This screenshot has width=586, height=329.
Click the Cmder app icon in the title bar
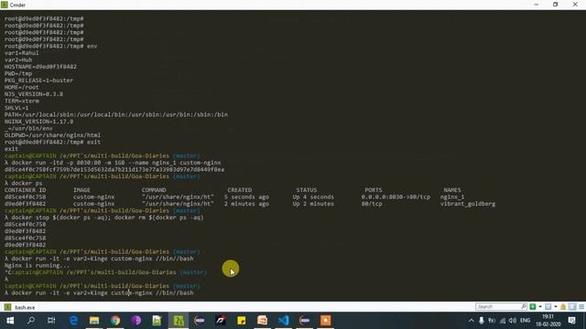(4, 5)
